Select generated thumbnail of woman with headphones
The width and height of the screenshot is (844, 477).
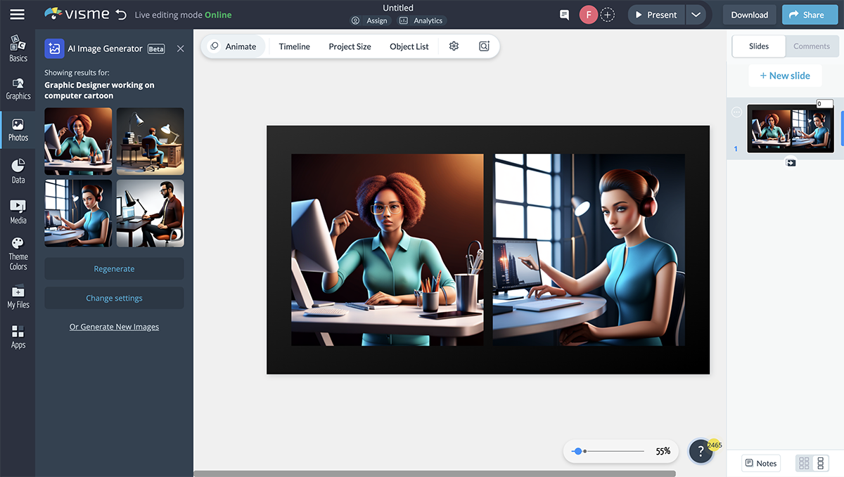point(78,214)
